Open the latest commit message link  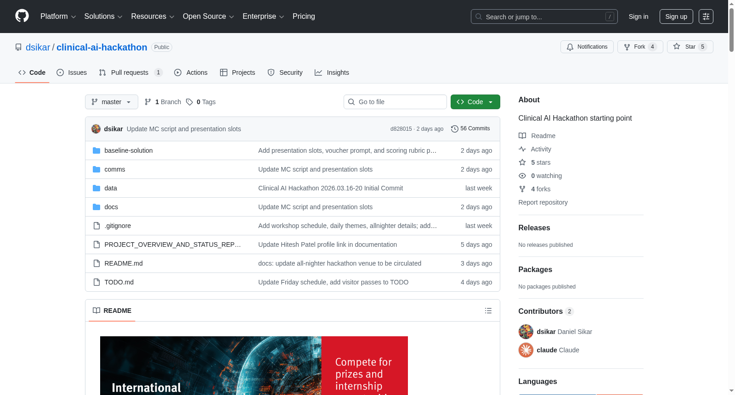pyautogui.click(x=184, y=129)
